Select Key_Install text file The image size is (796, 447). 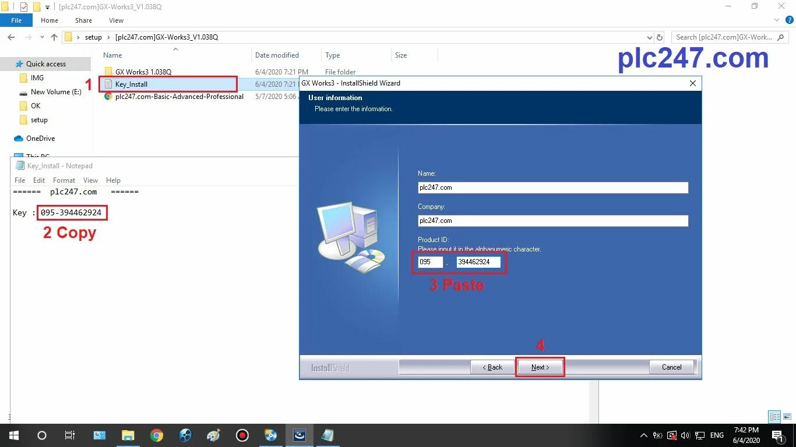click(x=131, y=84)
